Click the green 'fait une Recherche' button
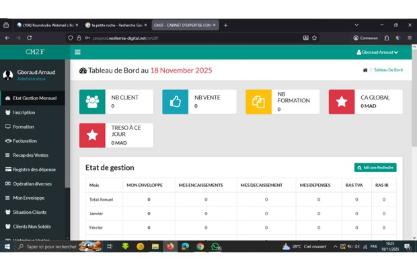The height and width of the screenshot is (271, 417). pyautogui.click(x=375, y=167)
